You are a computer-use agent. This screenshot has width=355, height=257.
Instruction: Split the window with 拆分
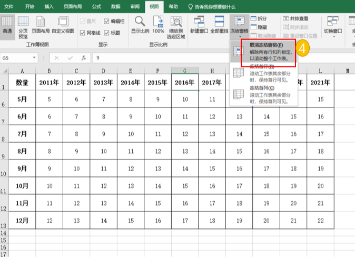point(259,18)
